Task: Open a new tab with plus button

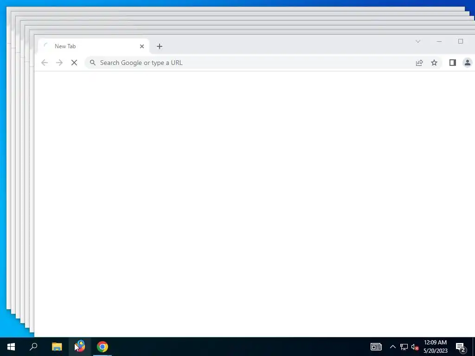Action: [x=160, y=46]
